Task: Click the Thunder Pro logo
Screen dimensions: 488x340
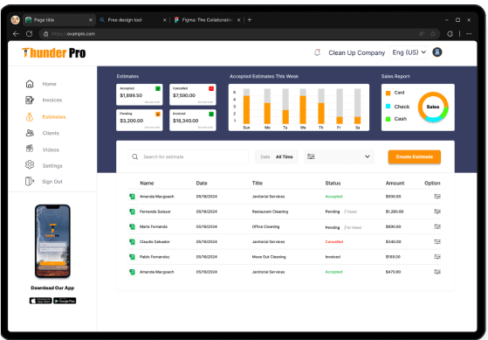Action: (53, 52)
